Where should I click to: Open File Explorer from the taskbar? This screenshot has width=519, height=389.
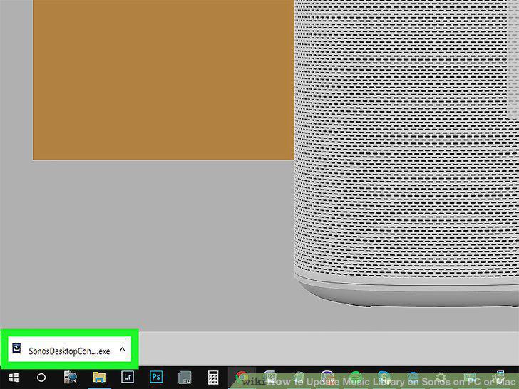point(99,378)
